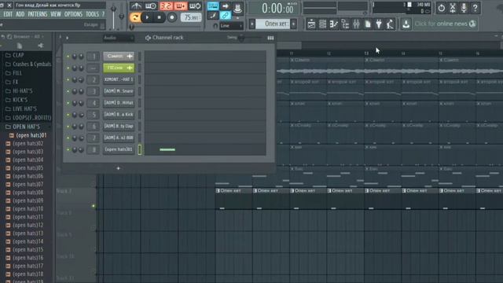Open the Channel rack view icon
This screenshot has height=283, width=503.
click(x=322, y=24)
